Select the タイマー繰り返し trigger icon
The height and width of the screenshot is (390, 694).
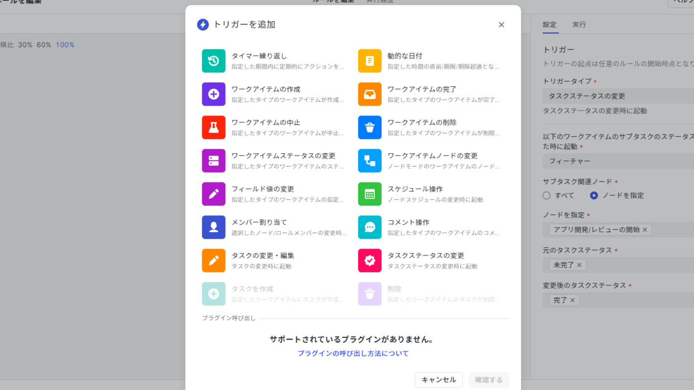pyautogui.click(x=213, y=61)
